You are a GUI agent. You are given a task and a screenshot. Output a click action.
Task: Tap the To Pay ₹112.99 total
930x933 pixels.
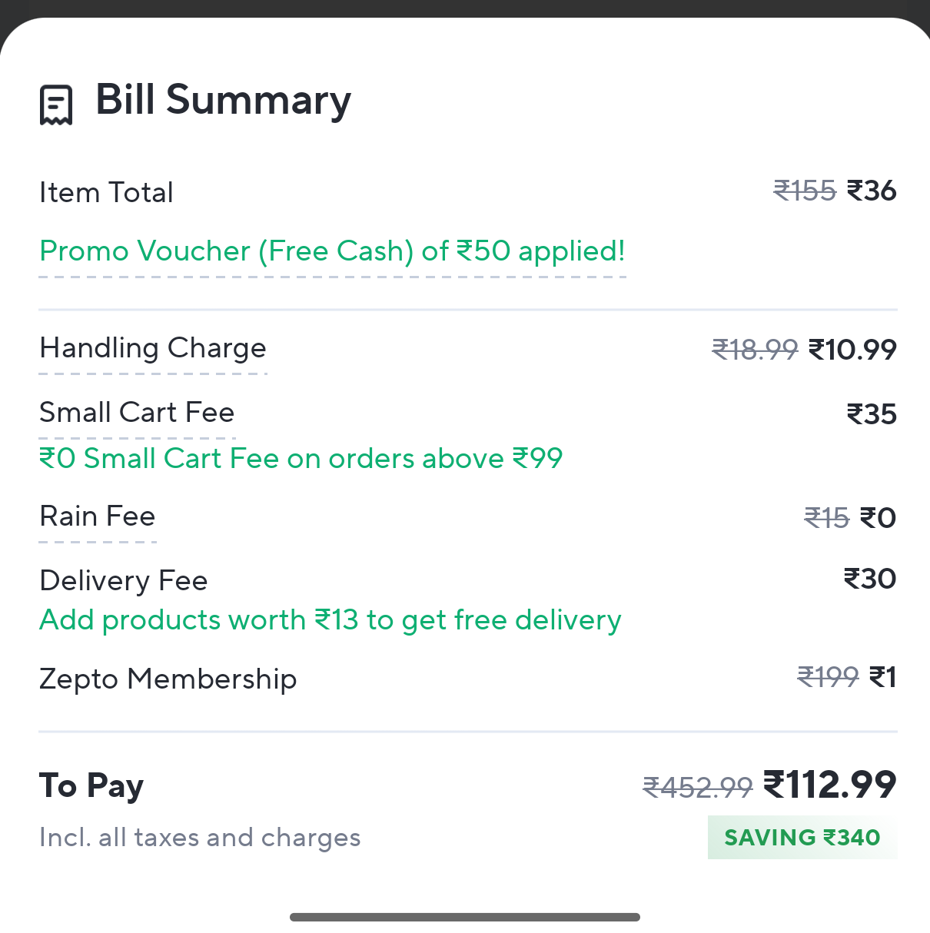click(829, 785)
